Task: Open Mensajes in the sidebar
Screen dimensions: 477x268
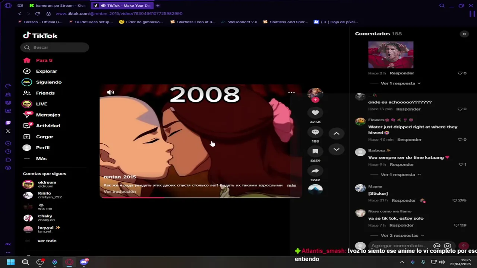Action: 48,115
